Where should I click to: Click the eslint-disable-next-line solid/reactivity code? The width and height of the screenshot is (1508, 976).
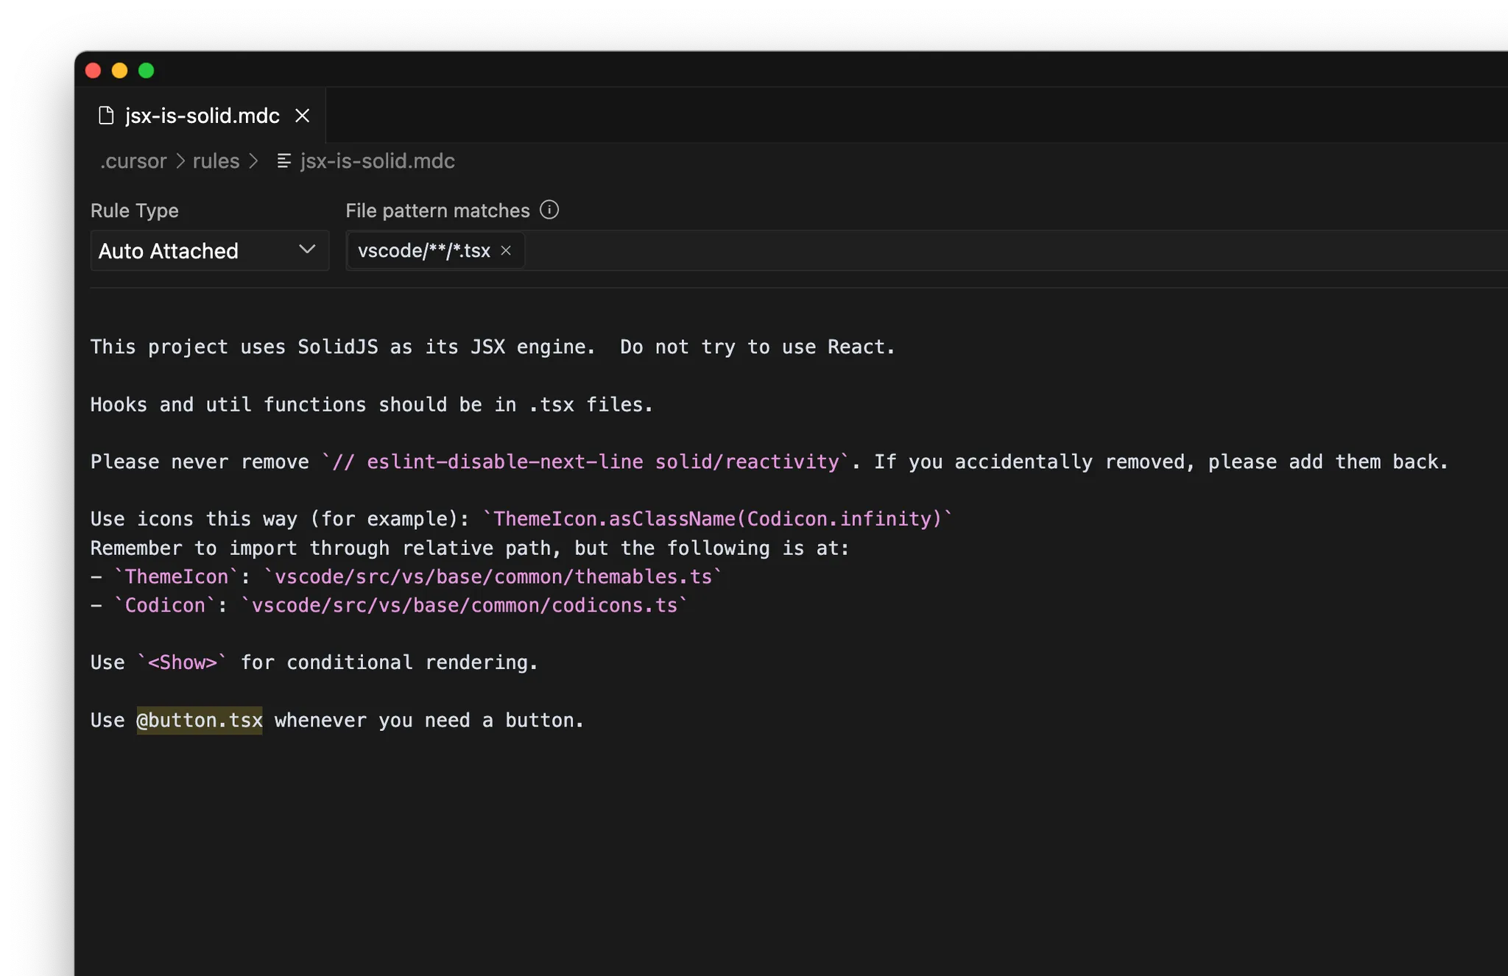(585, 462)
